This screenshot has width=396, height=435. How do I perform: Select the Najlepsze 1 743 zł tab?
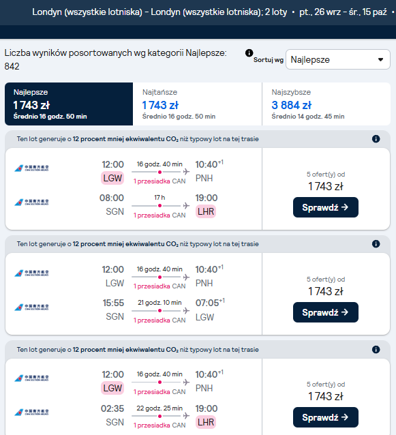point(69,104)
